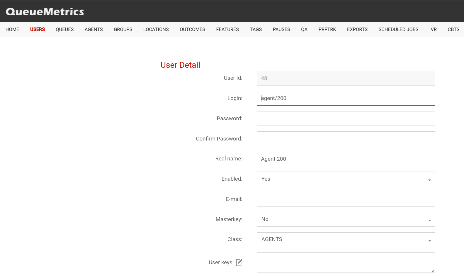Viewport: 464px width, 276px height.
Task: Expand the Masterkey dropdown
Action: (x=346, y=219)
